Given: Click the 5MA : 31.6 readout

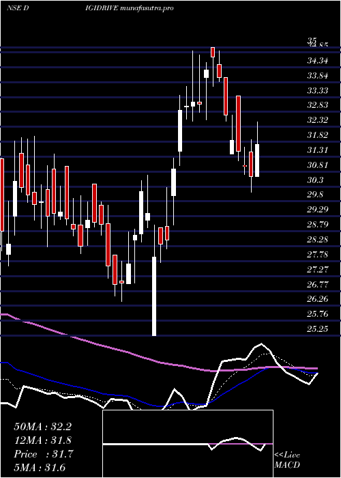Looking at the screenshot, I should point(40,468).
